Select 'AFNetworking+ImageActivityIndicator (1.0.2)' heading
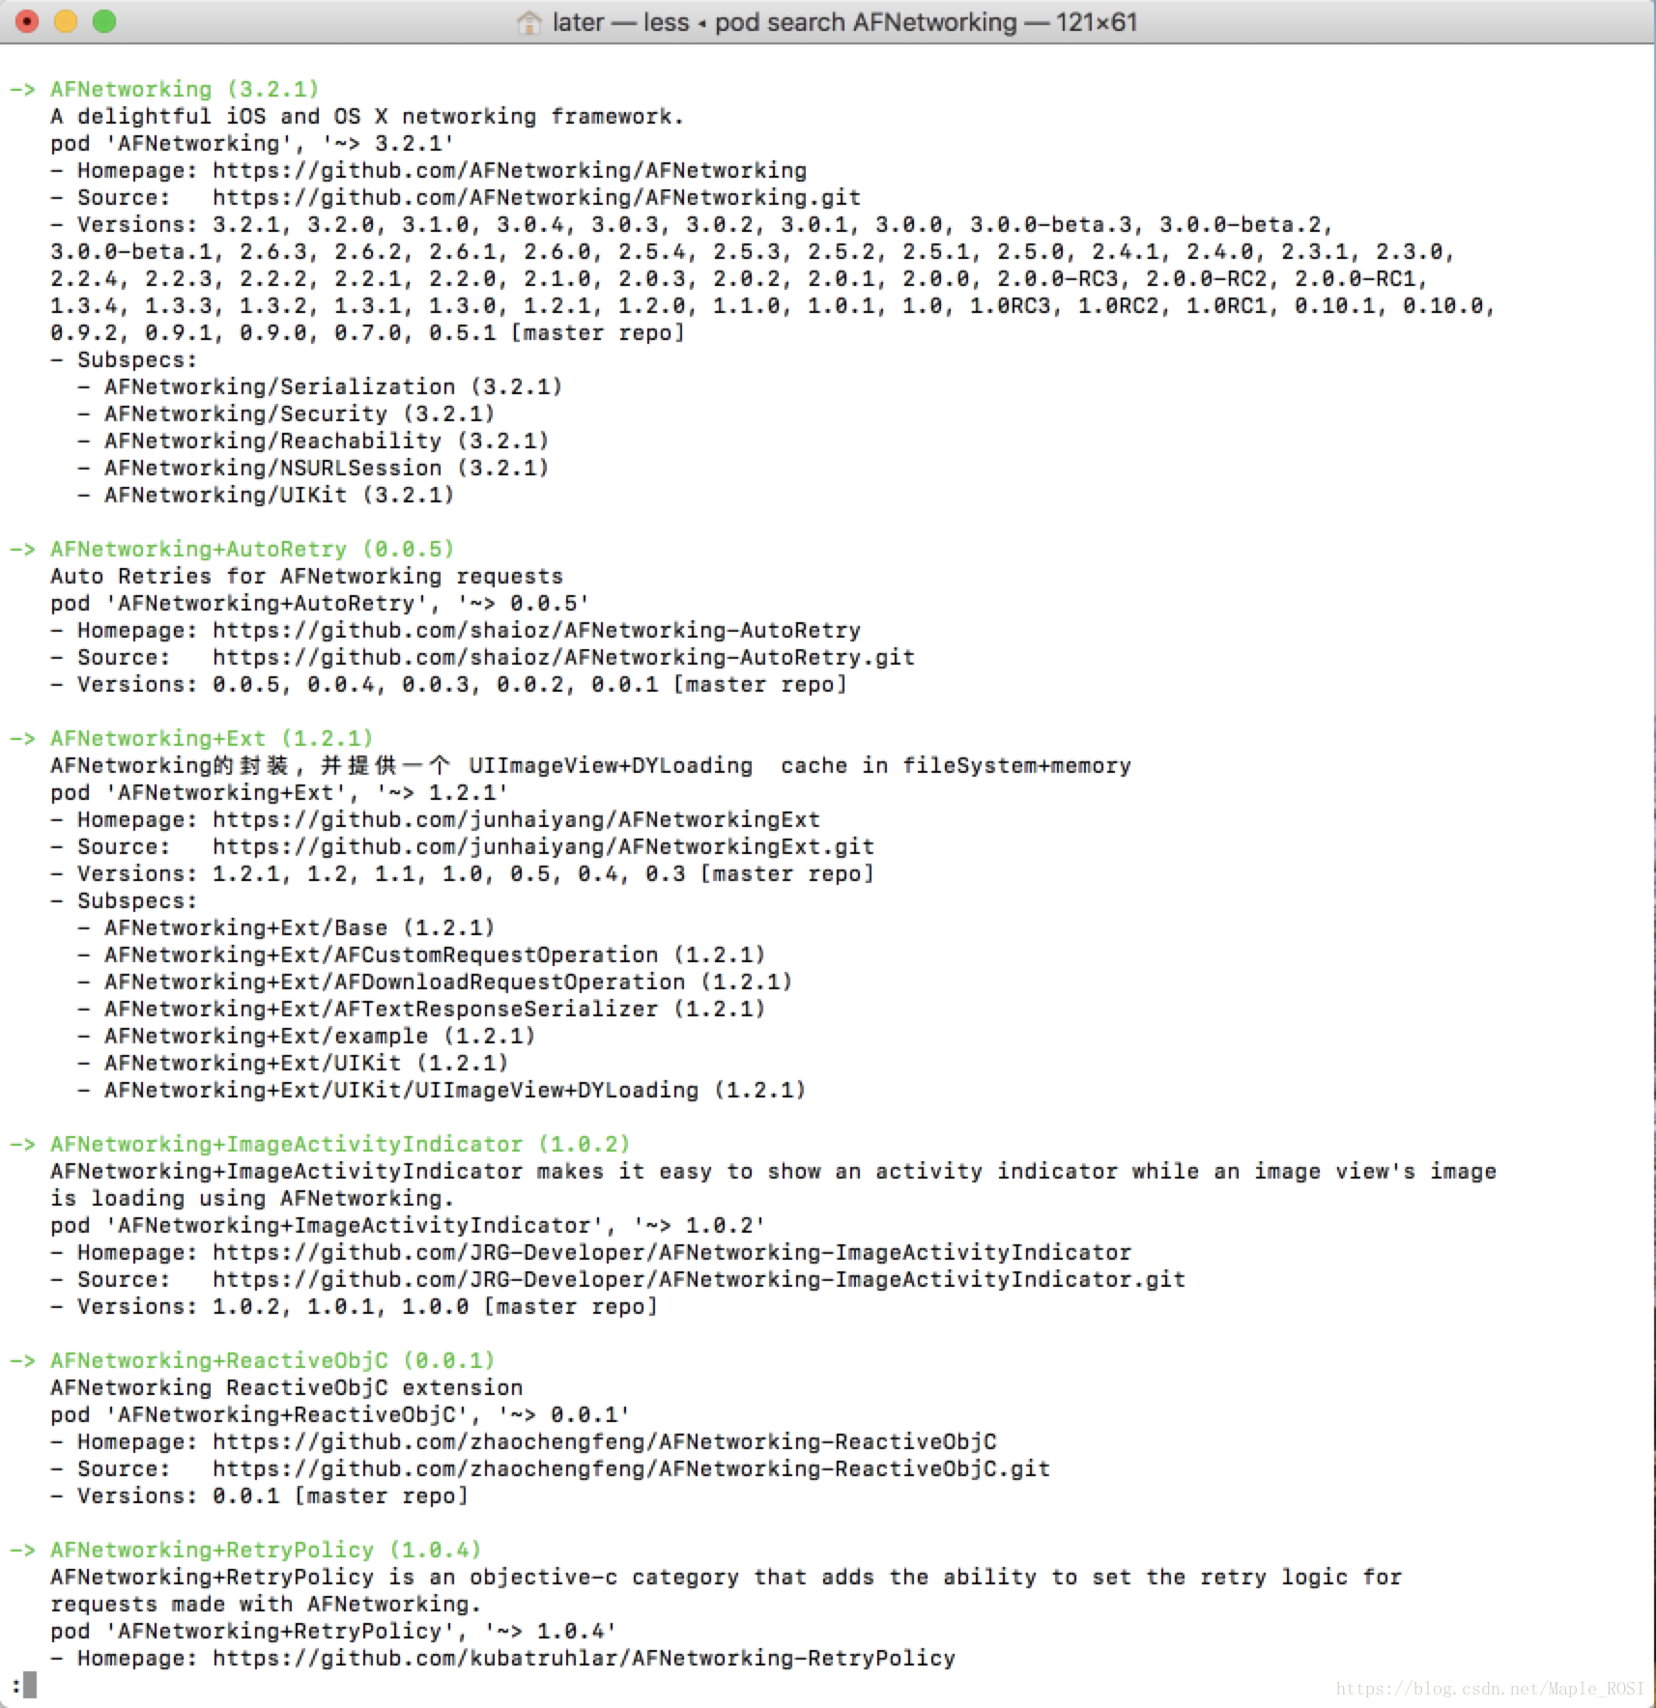Image resolution: width=1656 pixels, height=1708 pixels. 340,1144
